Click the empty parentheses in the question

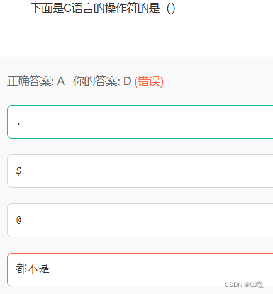[x=170, y=9]
